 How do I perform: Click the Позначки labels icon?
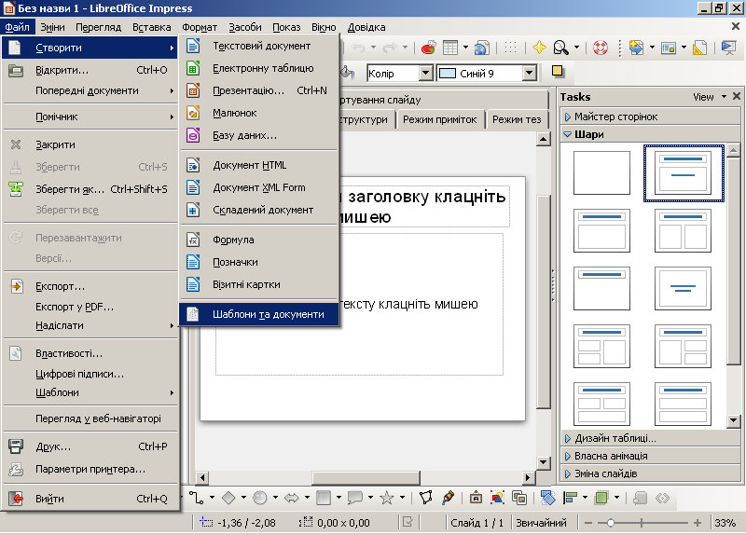[193, 263]
